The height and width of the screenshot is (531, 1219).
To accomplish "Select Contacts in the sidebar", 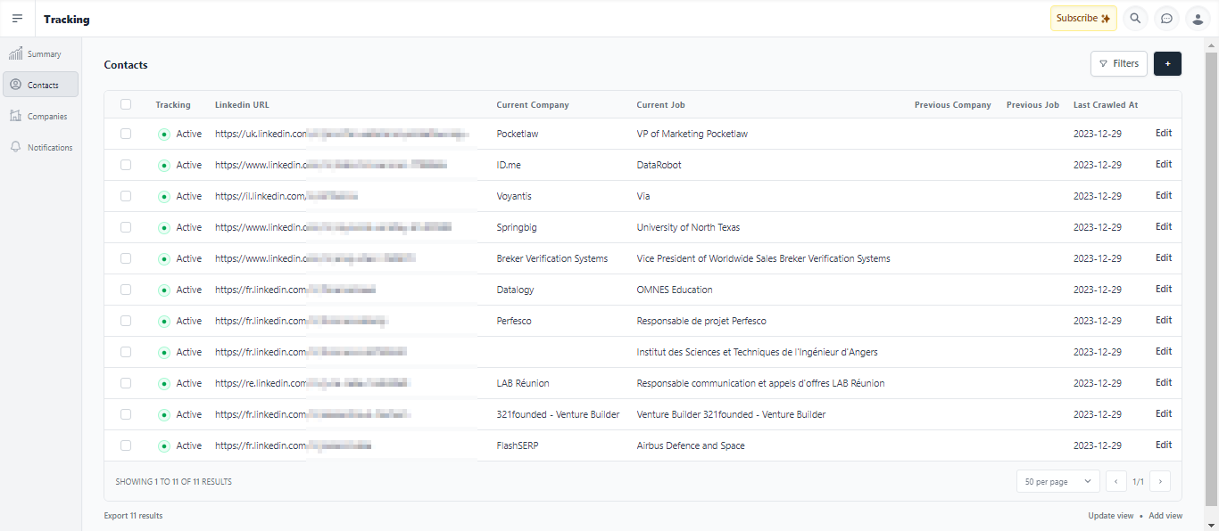I will [x=41, y=85].
